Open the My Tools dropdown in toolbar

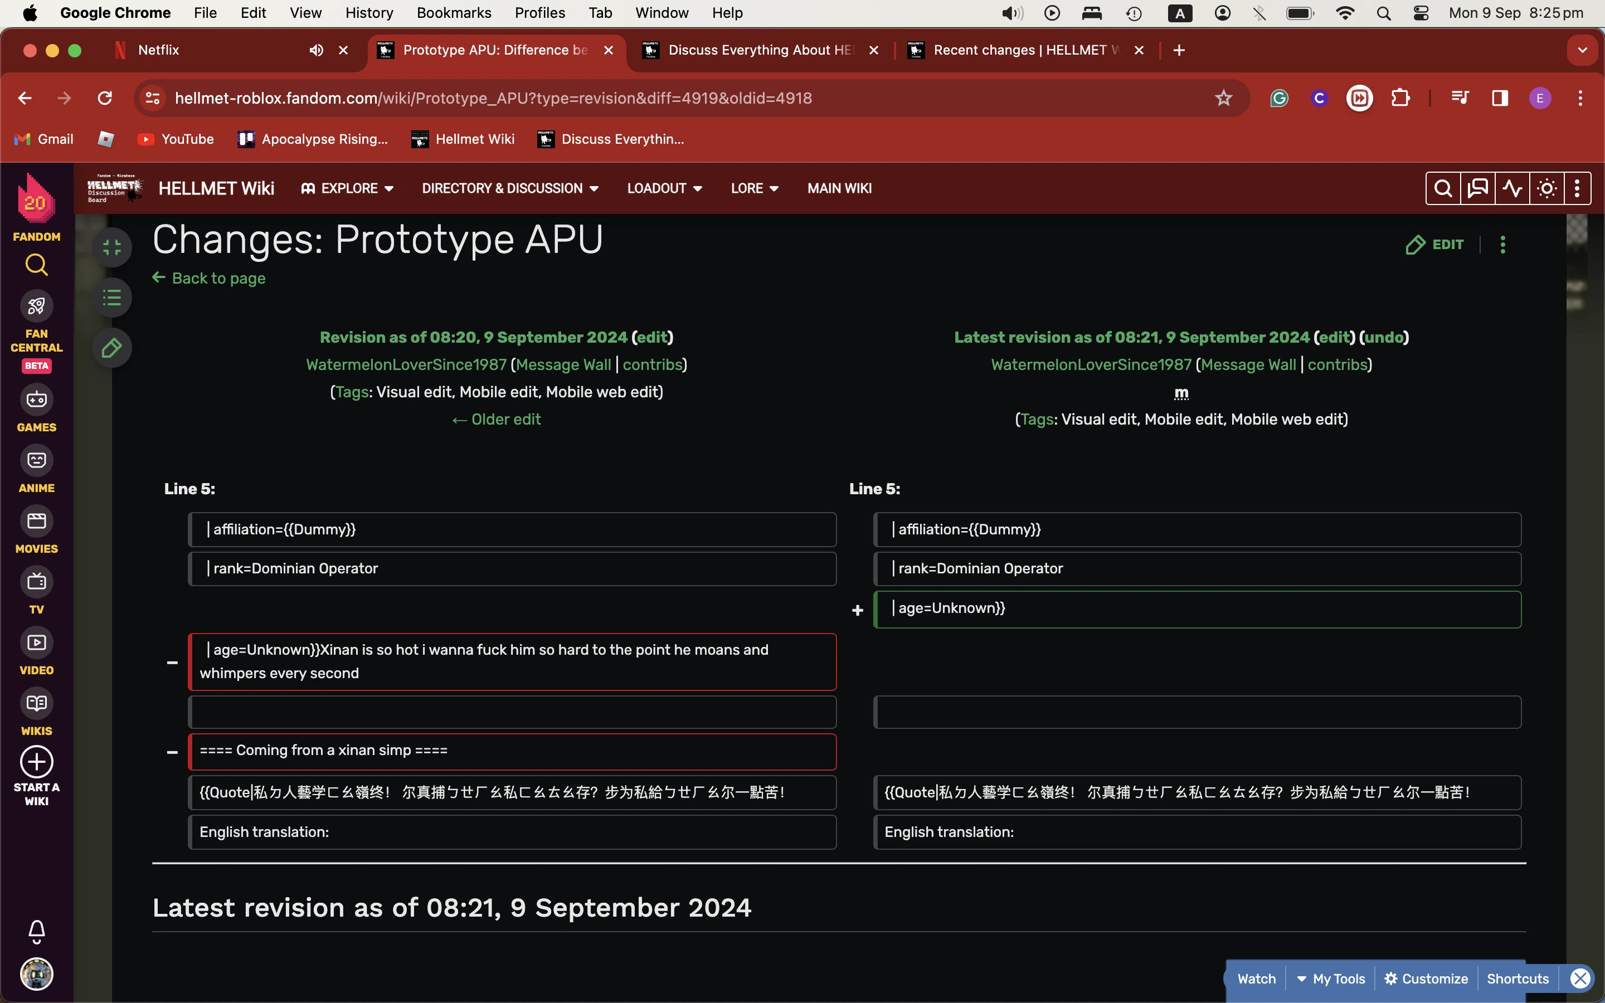pos(1330,978)
